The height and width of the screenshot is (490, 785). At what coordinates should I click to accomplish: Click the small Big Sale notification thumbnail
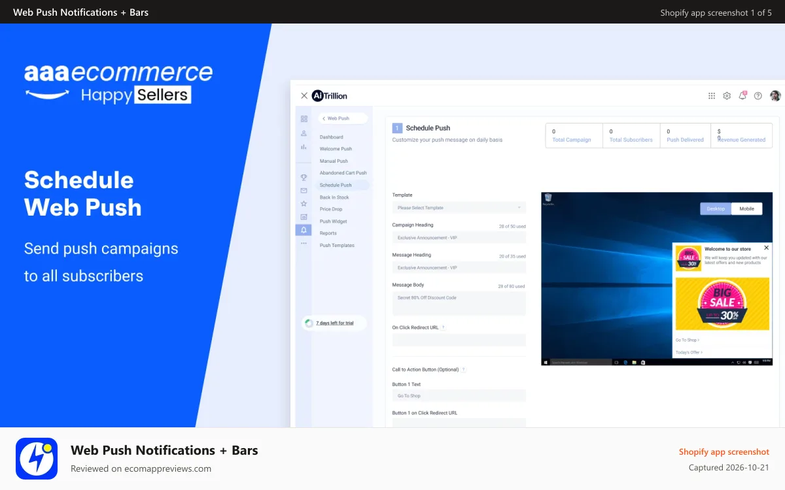pos(688,259)
